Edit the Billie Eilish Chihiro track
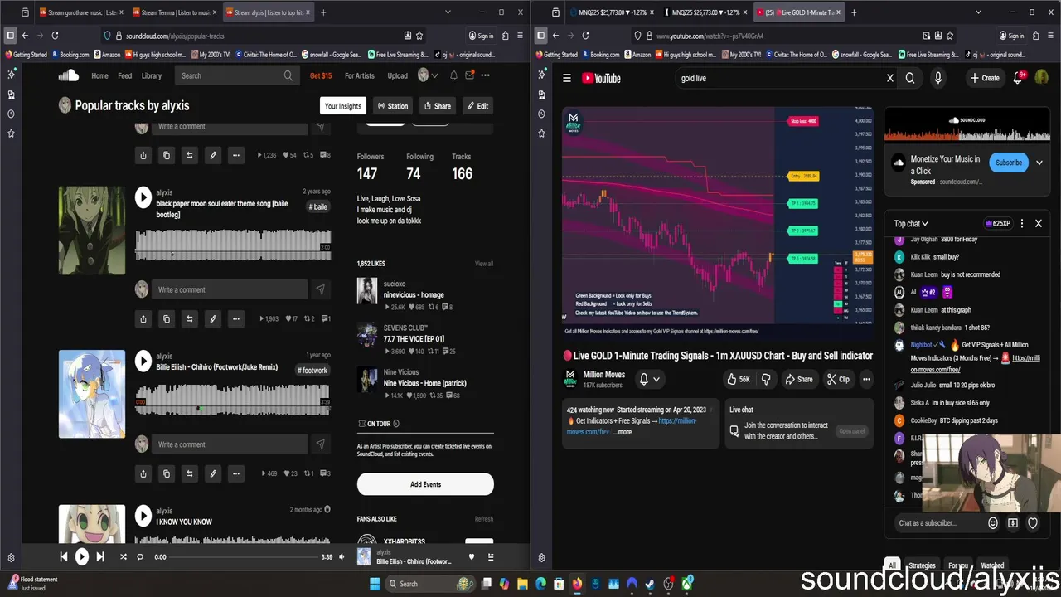 (213, 473)
